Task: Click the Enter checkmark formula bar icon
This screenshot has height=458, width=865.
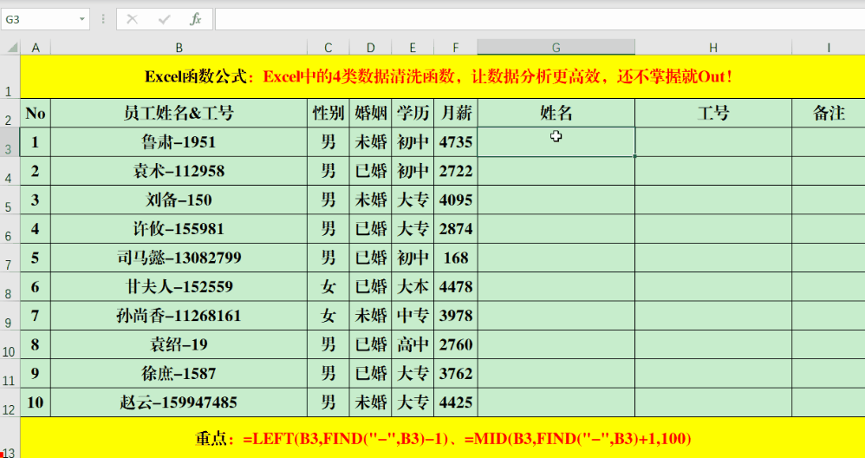Action: coord(164,19)
